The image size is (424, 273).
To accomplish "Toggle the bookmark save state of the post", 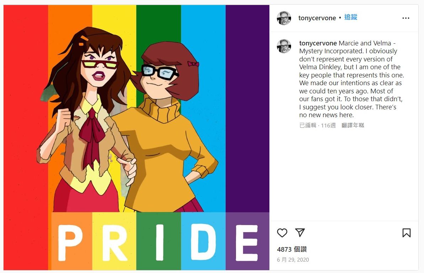I will (406, 233).
